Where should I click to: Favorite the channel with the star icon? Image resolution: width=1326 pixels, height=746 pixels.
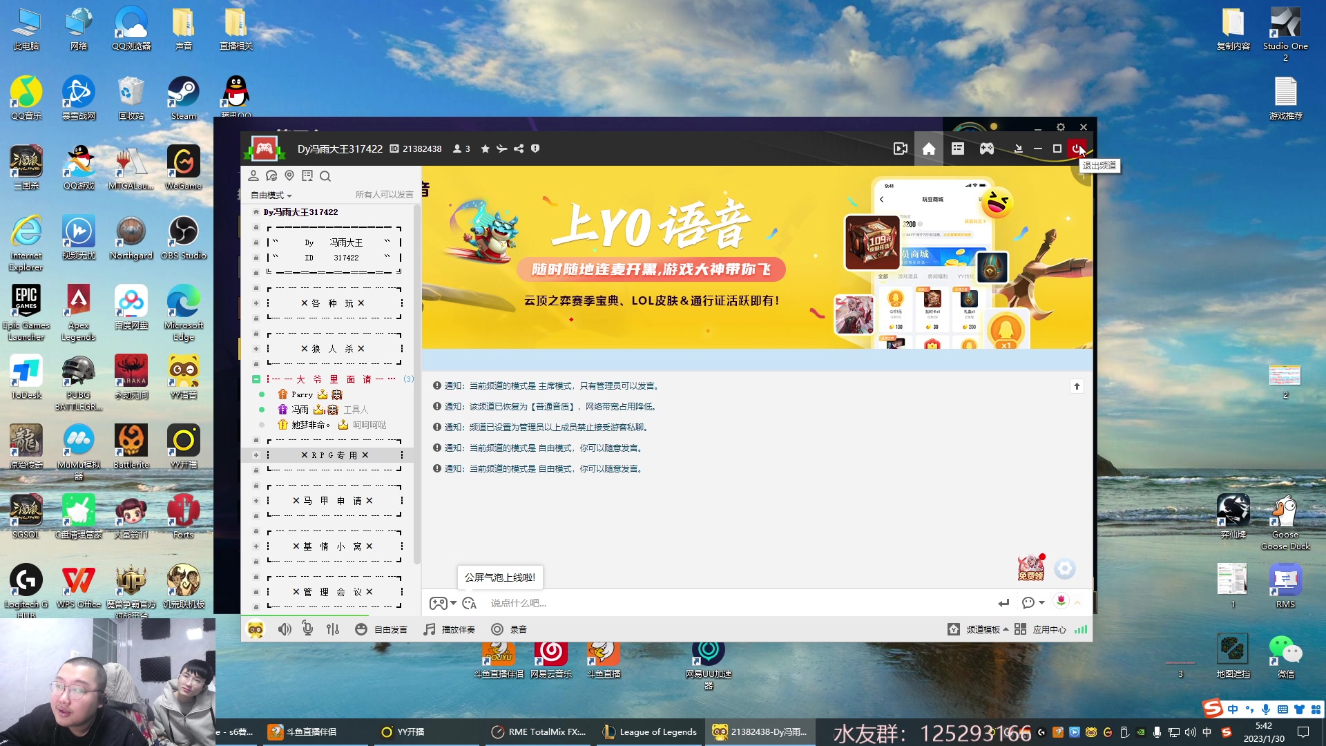coord(486,149)
